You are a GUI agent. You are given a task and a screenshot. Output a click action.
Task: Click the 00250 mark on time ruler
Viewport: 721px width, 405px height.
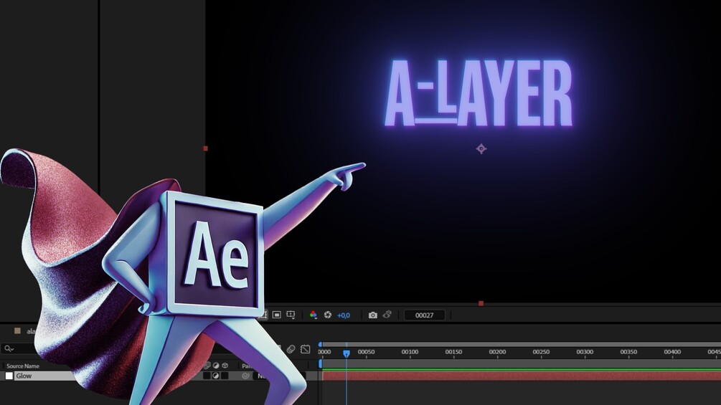[541, 352]
